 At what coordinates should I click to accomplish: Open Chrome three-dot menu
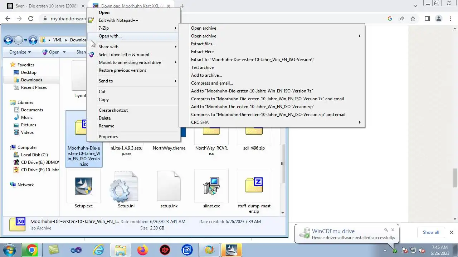450,19
